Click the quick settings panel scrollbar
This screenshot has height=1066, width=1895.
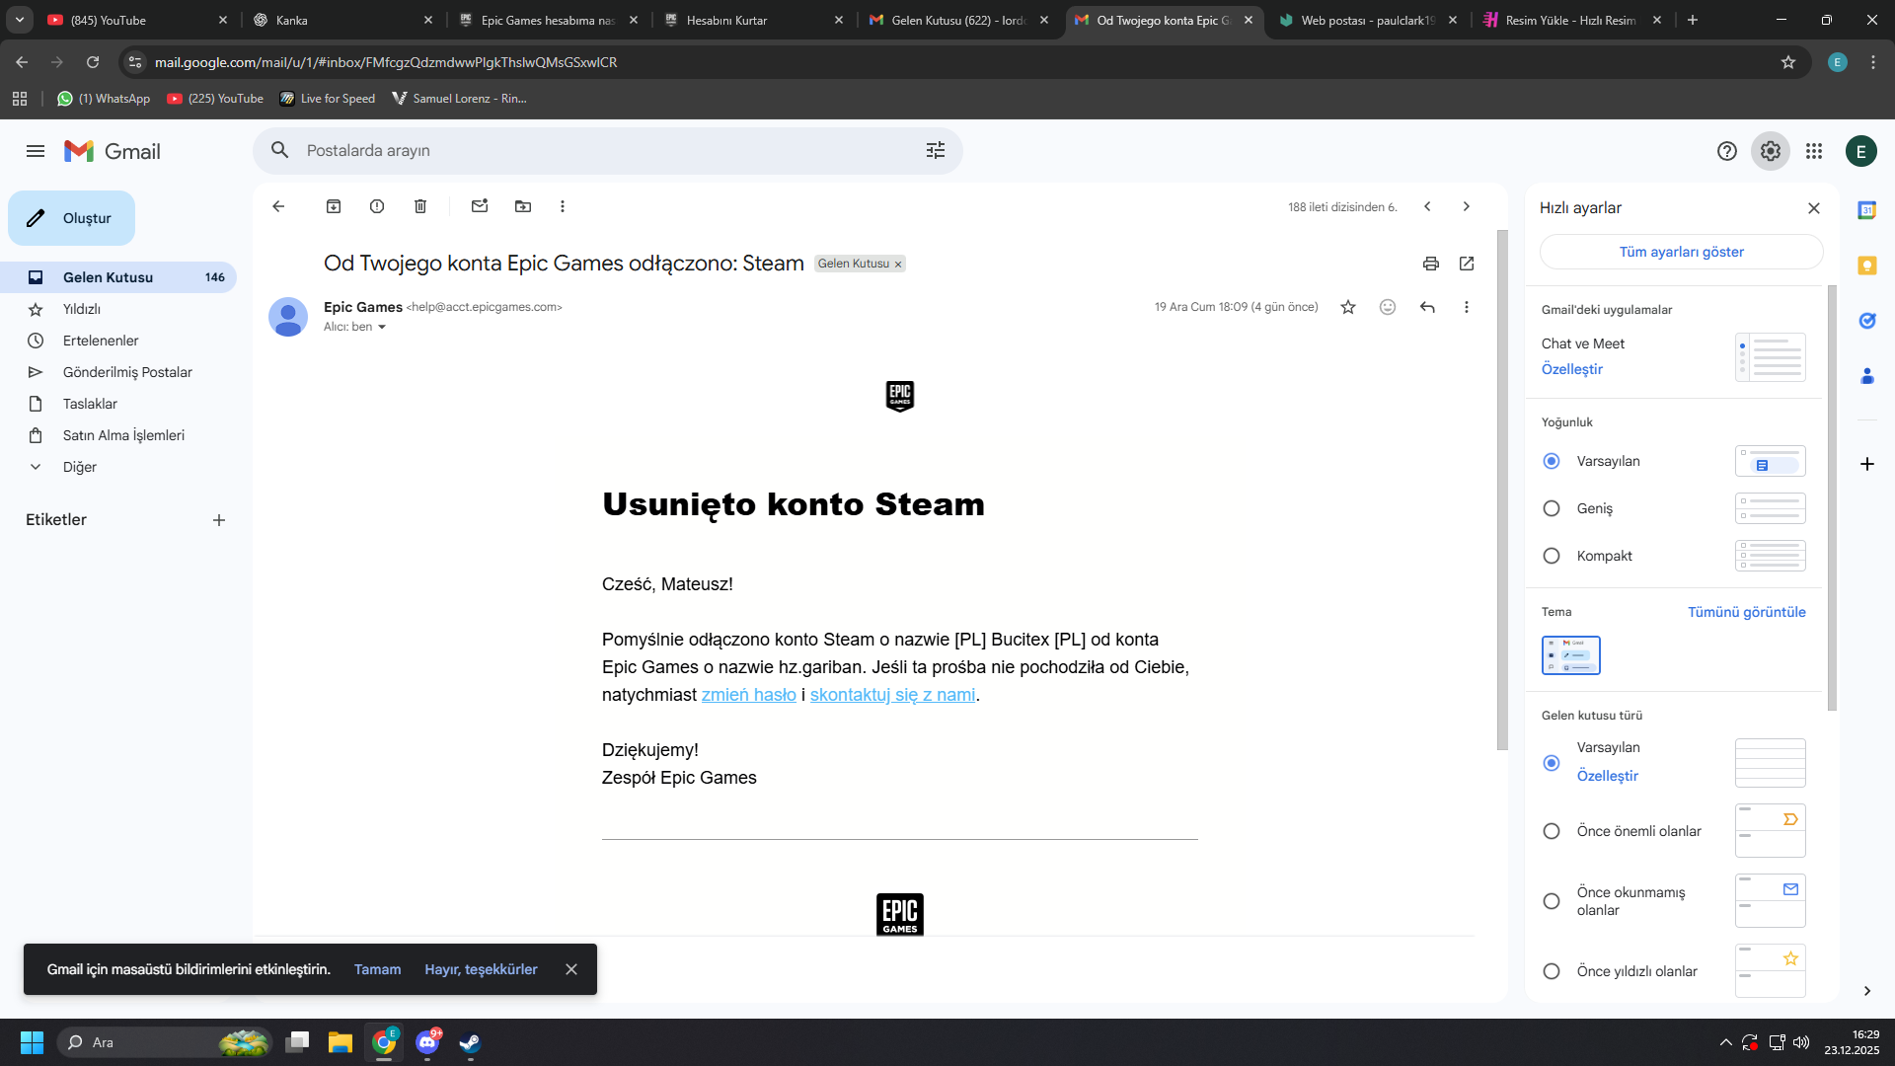1832,497
